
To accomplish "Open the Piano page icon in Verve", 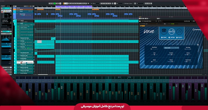I will coord(164,32).
